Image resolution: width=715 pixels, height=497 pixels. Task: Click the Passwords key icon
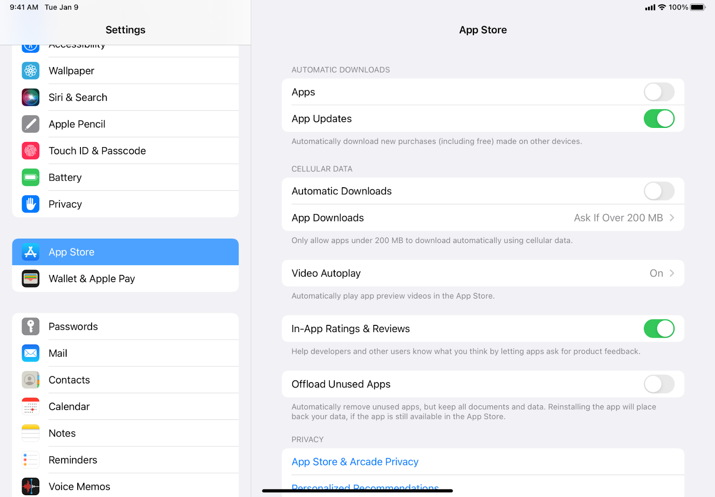click(x=30, y=327)
